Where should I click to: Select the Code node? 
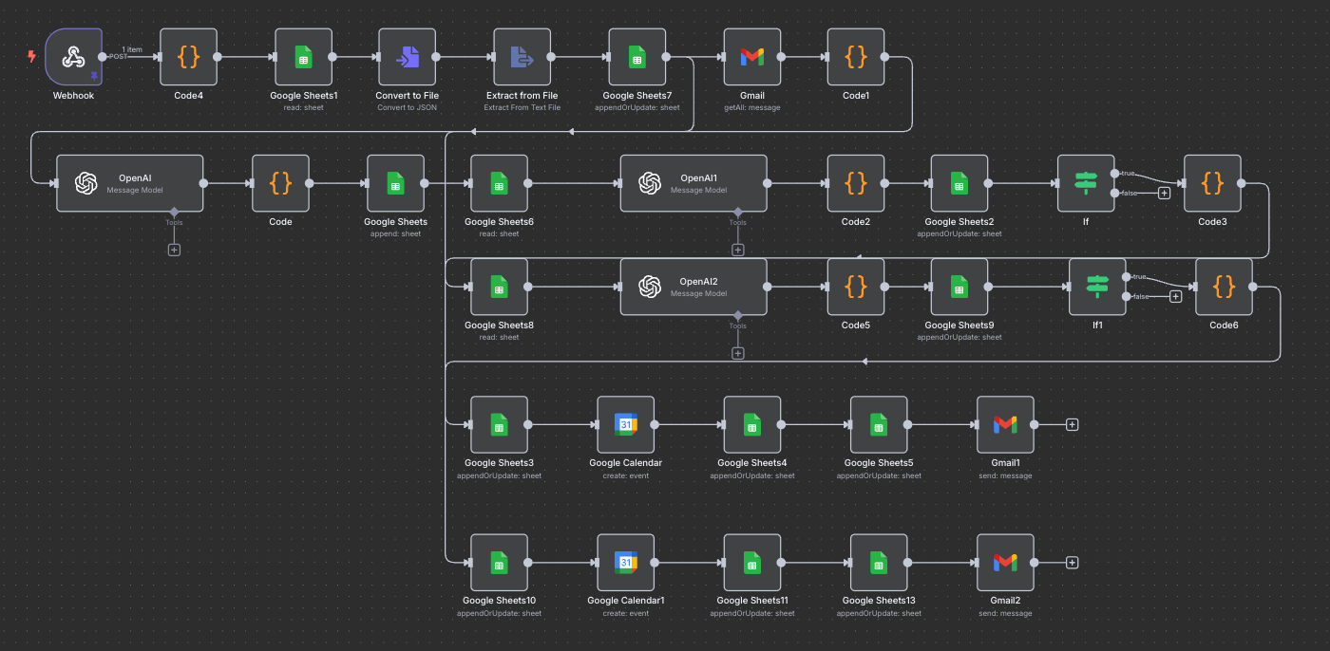point(280,183)
